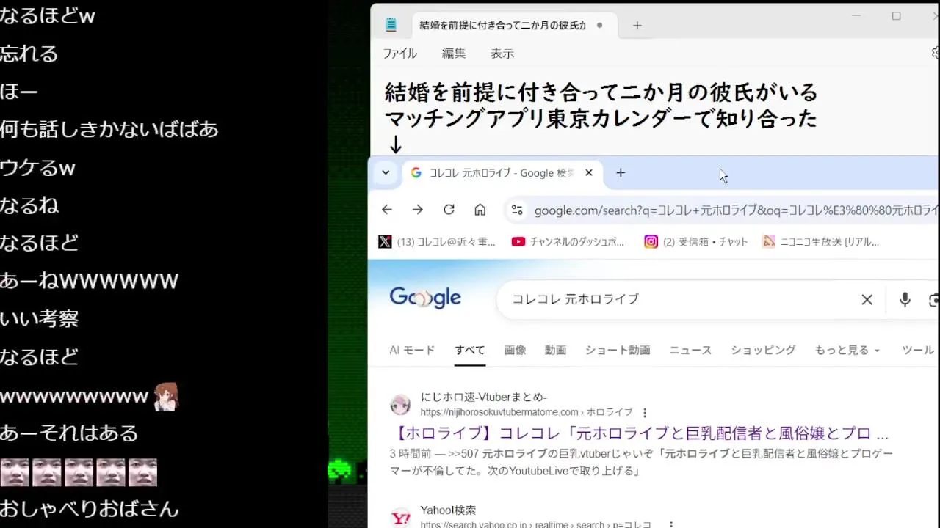
Task: Click the Notepad app icon in title bar
Action: [x=391, y=25]
